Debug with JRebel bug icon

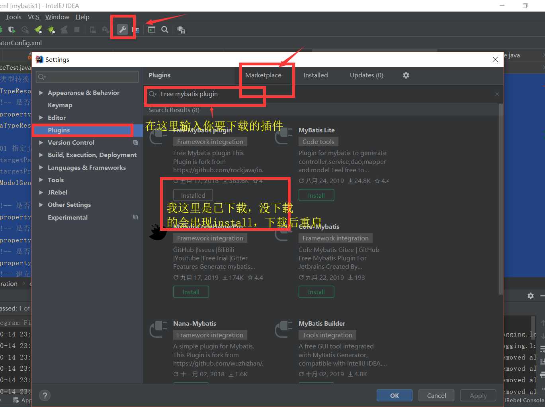pyautogui.click(x=51, y=29)
